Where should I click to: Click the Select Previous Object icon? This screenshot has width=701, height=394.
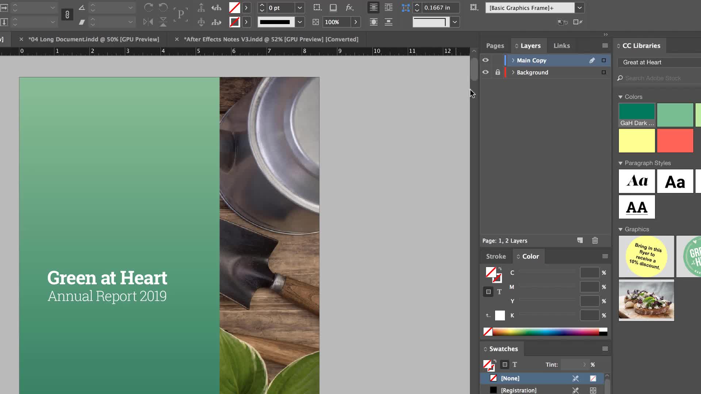216,7
